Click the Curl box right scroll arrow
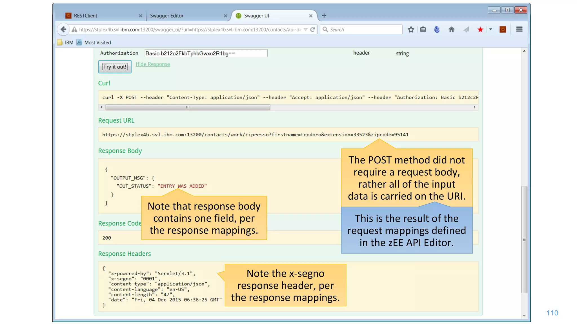 pyautogui.click(x=474, y=107)
